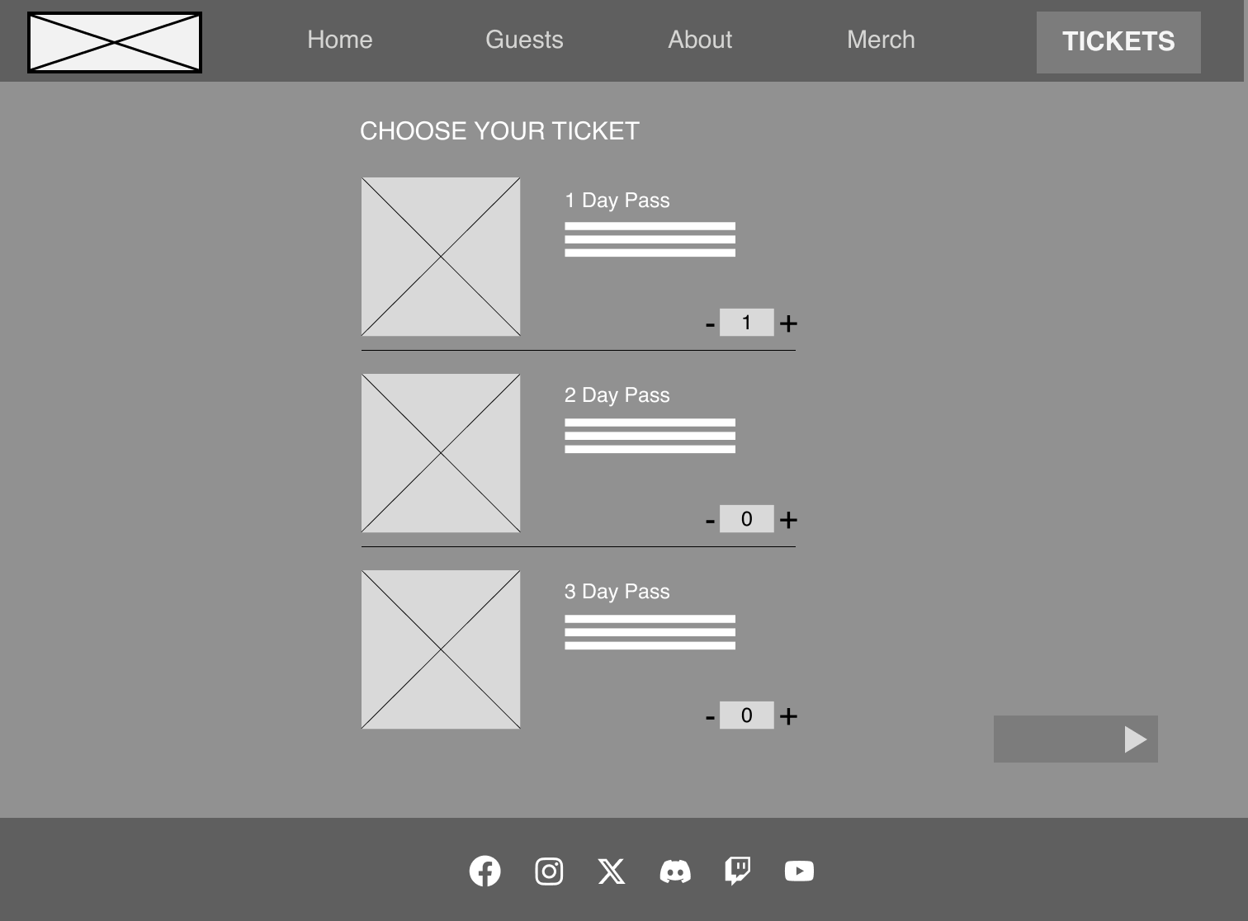Viewport: 1248px width, 921px height.
Task: Open the Instagram icon in the footer
Action: [x=549, y=871]
